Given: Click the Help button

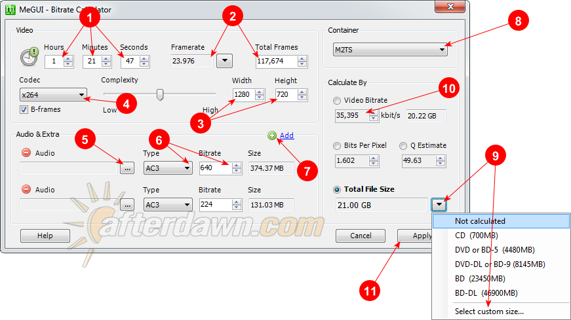Looking at the screenshot, I should (x=45, y=236).
